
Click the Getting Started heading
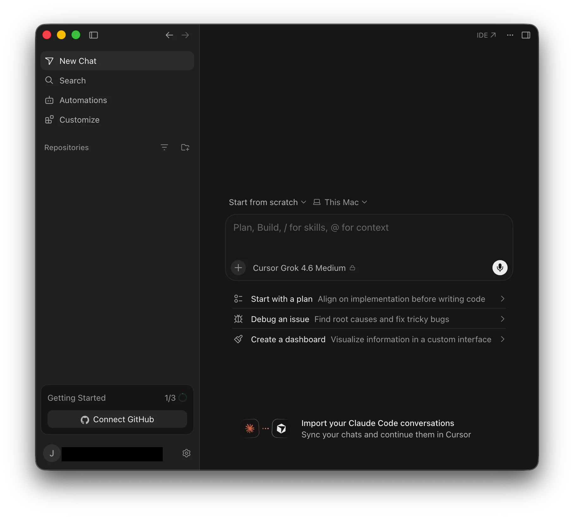pyautogui.click(x=76, y=398)
